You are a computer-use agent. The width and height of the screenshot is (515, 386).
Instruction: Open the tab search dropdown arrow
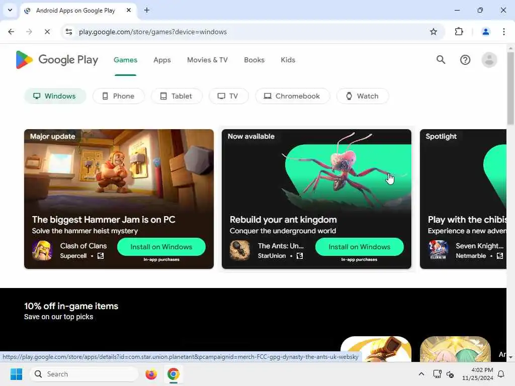(x=10, y=10)
